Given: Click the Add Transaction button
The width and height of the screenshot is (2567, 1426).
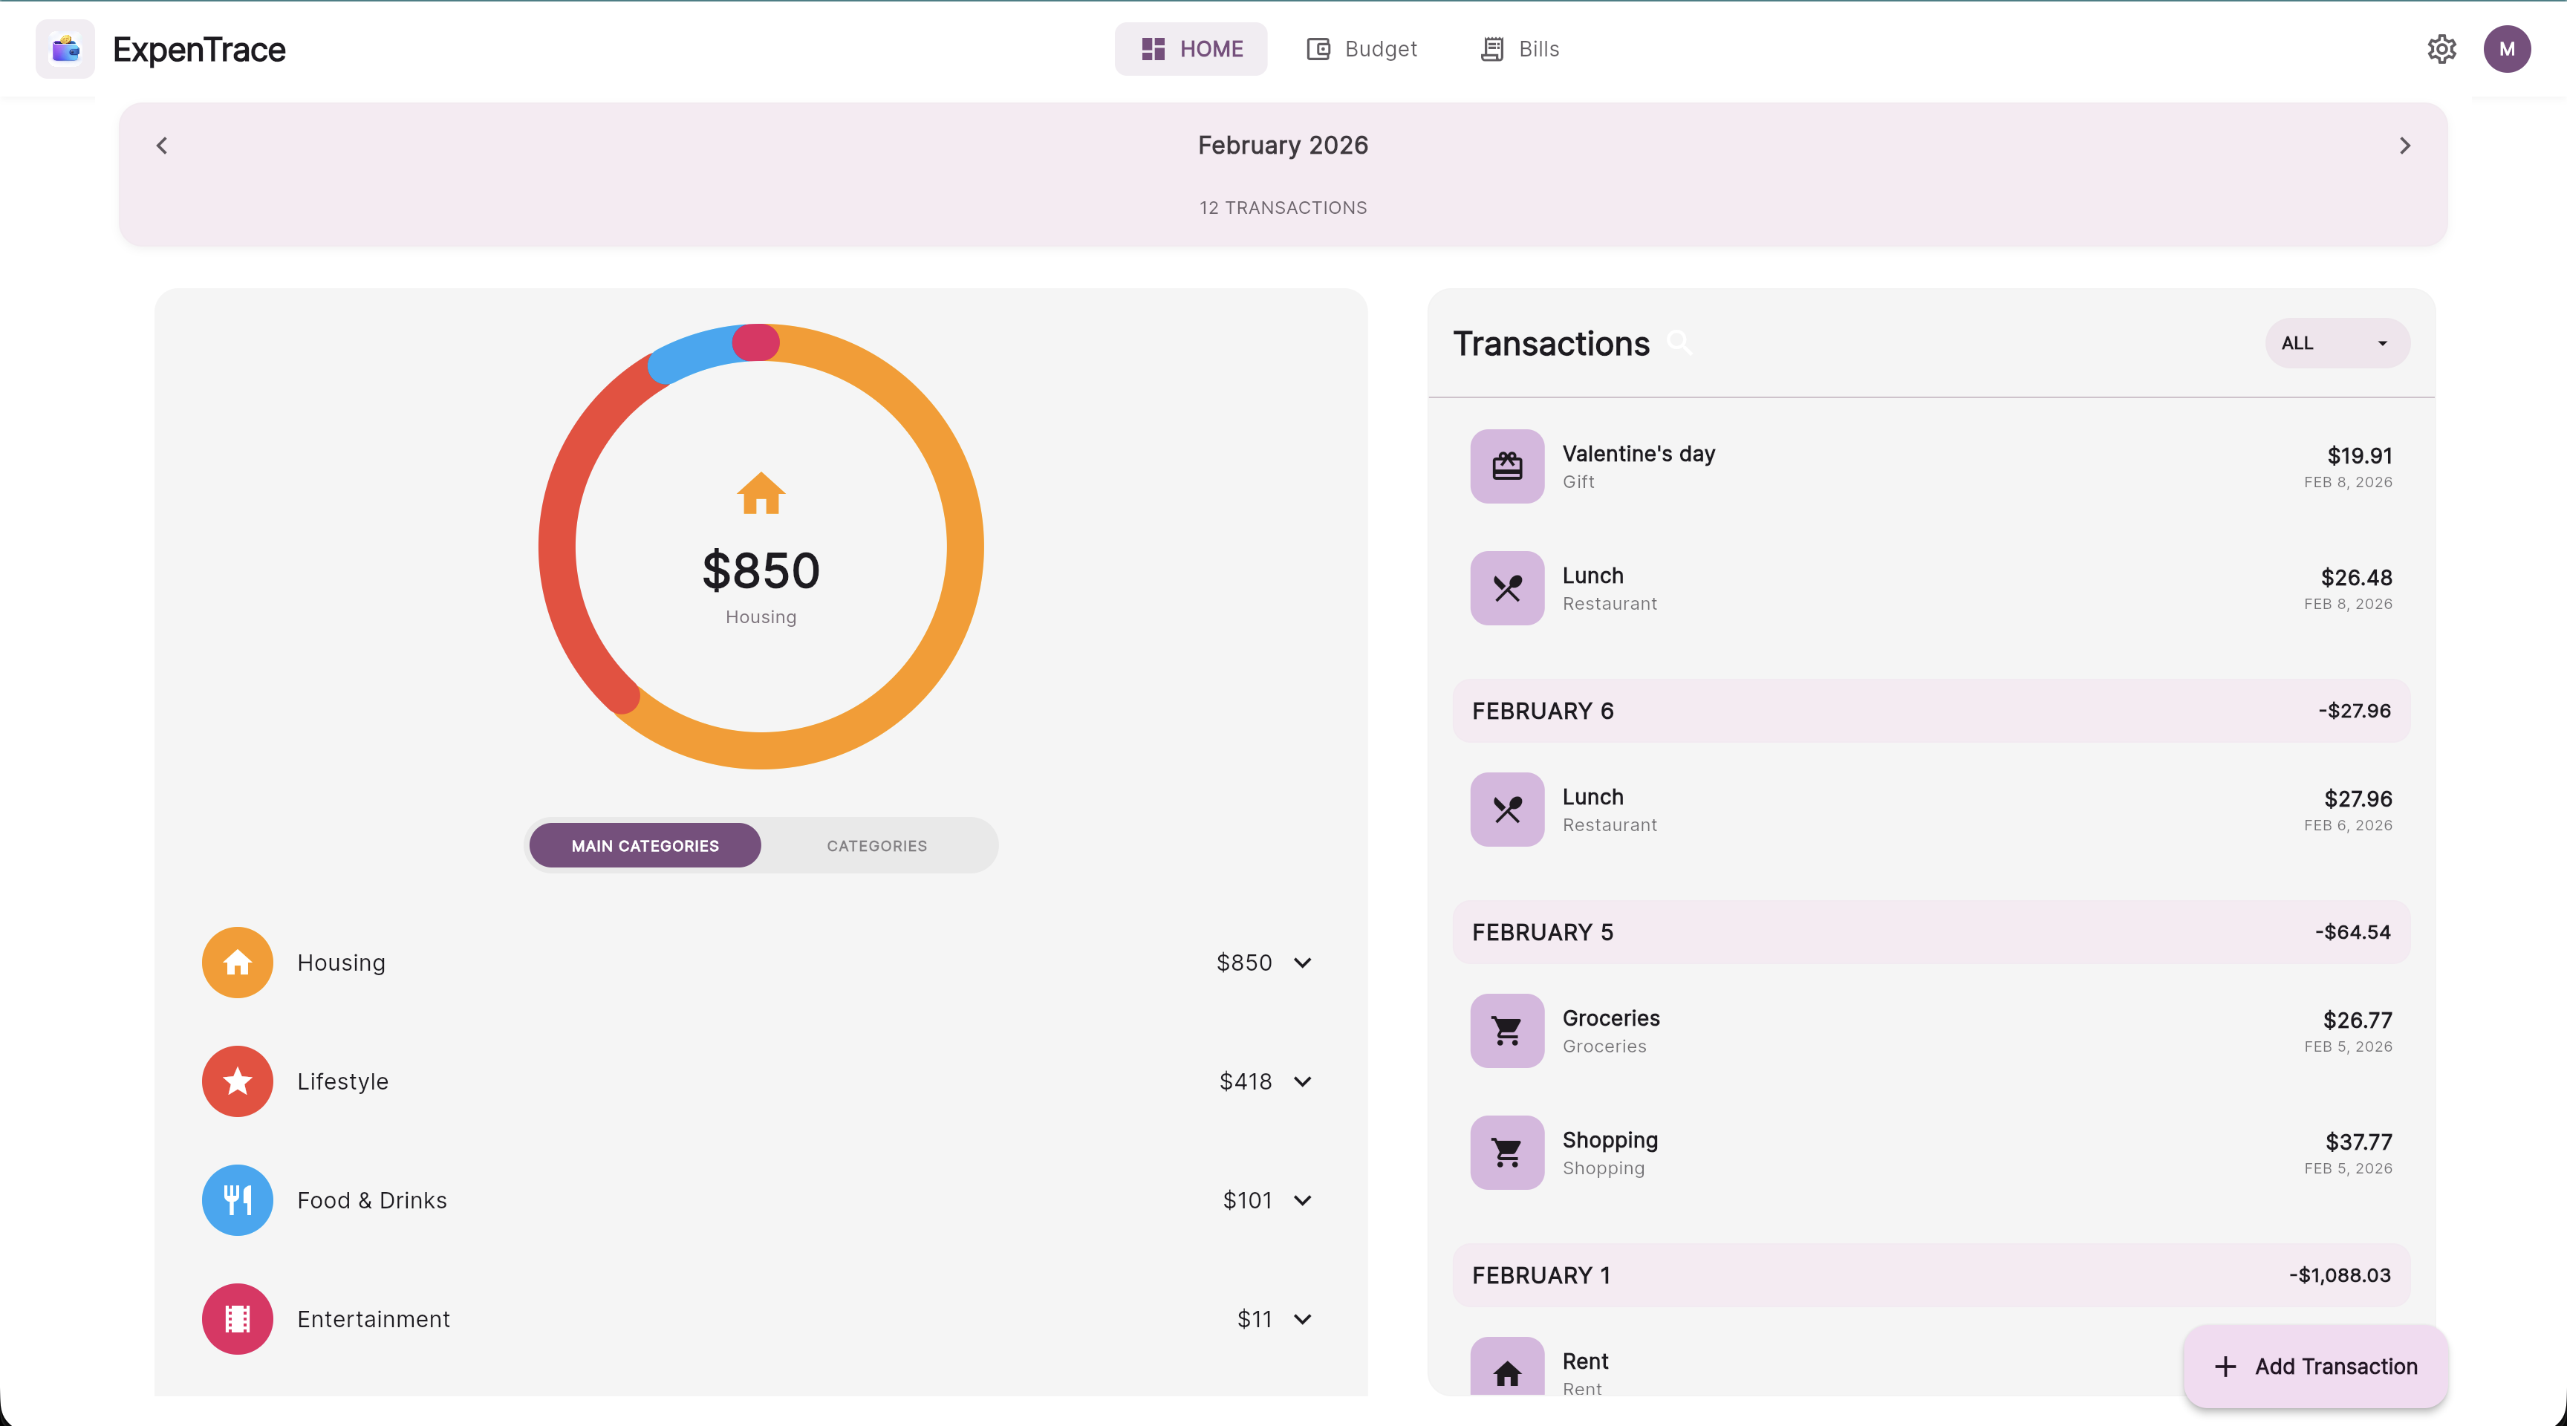Looking at the screenshot, I should coord(2314,1366).
